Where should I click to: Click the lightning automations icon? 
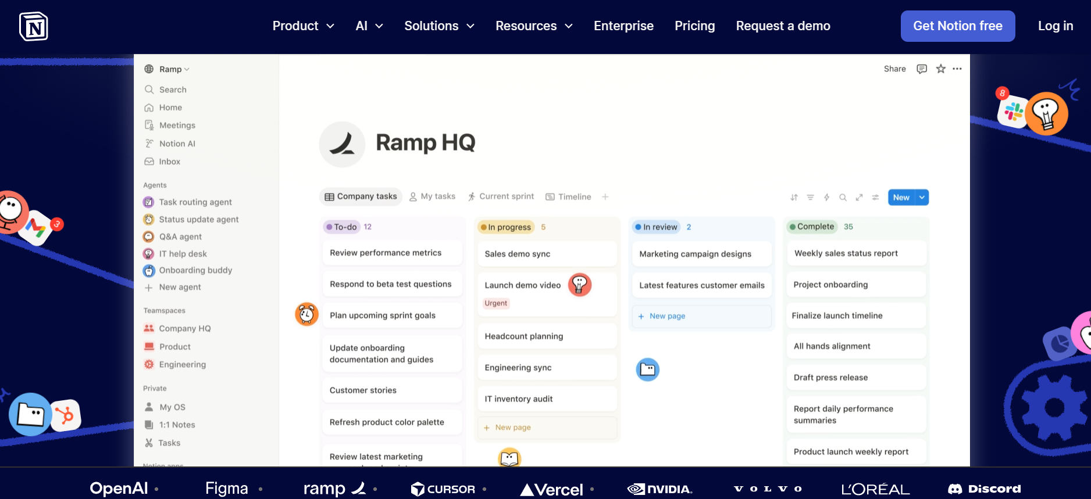pos(826,198)
